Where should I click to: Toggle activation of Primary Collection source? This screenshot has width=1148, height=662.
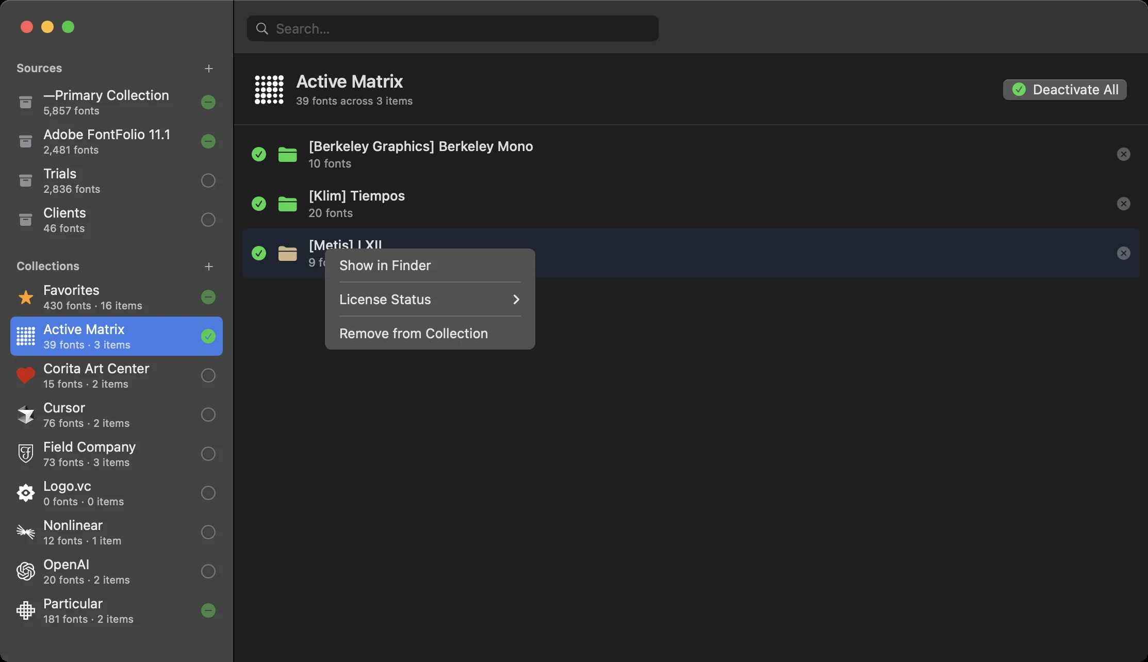click(x=208, y=102)
